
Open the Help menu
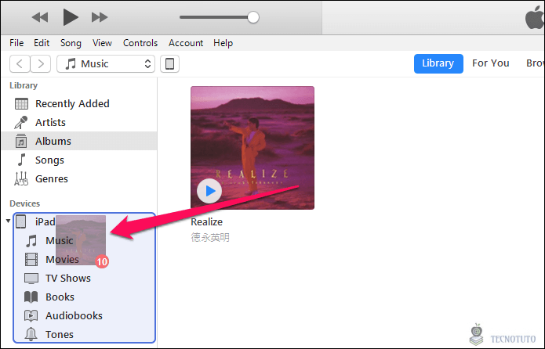pyautogui.click(x=223, y=43)
